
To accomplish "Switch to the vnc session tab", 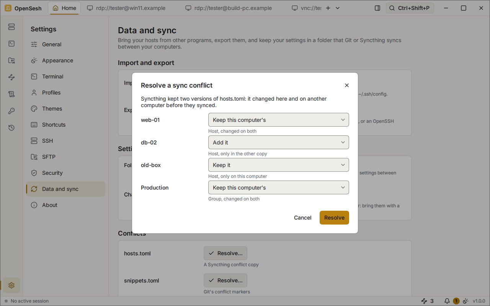I will coord(306,8).
